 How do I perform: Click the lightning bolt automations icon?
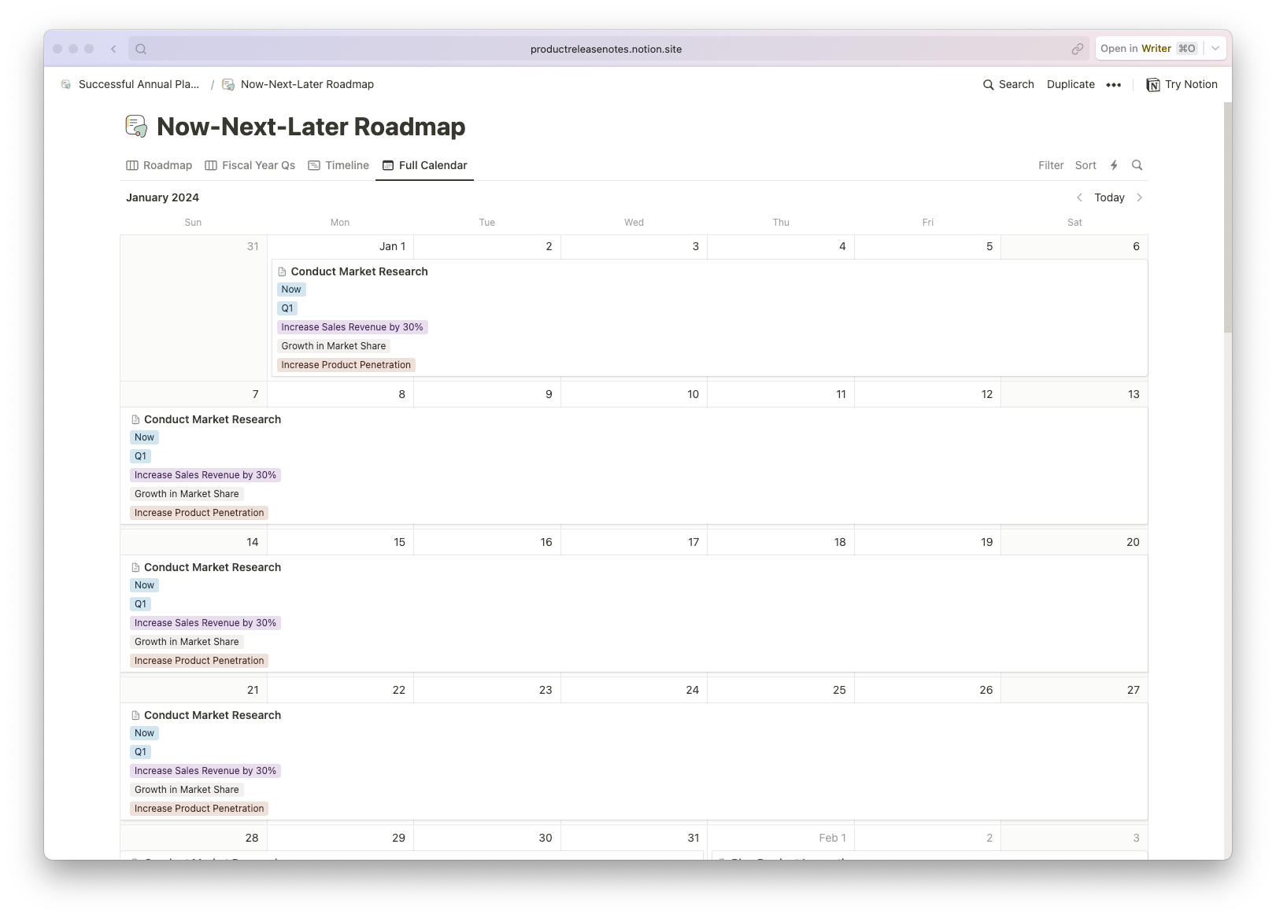coord(1114,165)
